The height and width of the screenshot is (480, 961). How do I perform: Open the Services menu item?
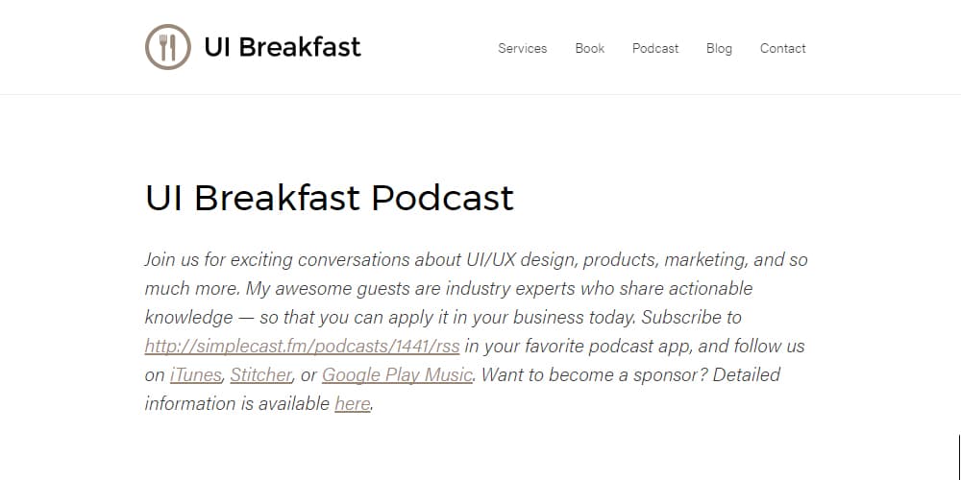point(522,48)
